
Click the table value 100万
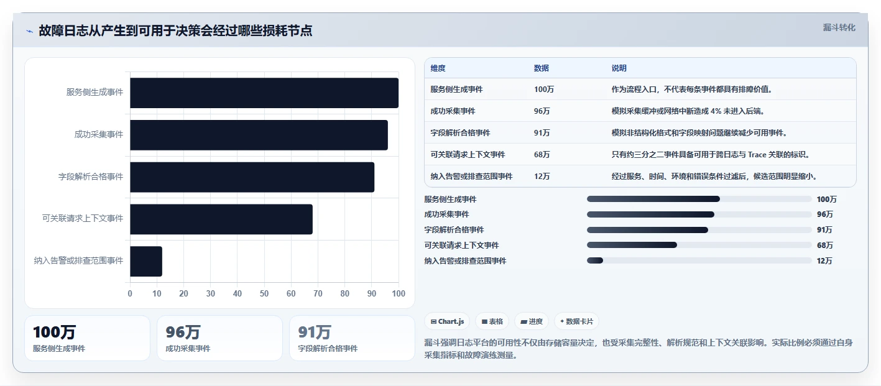tap(544, 90)
